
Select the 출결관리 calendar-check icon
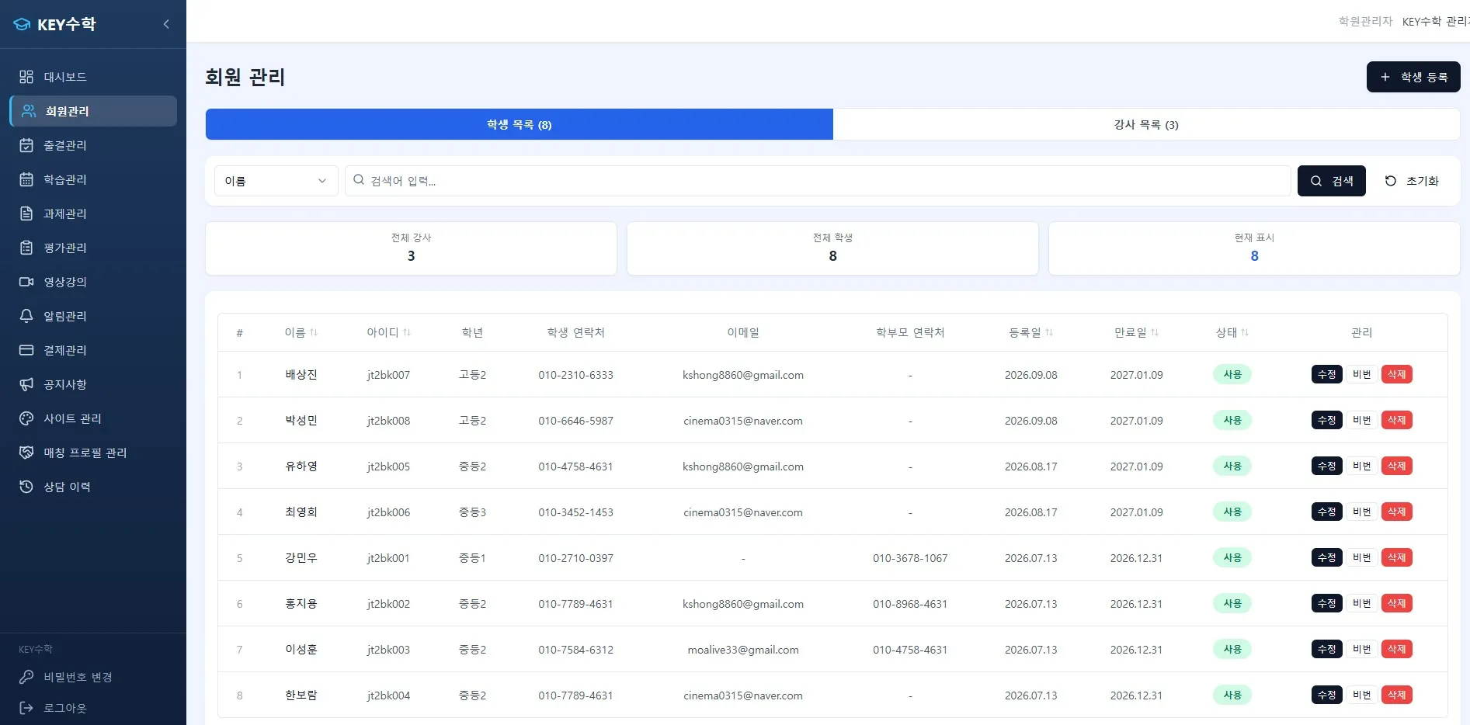26,145
